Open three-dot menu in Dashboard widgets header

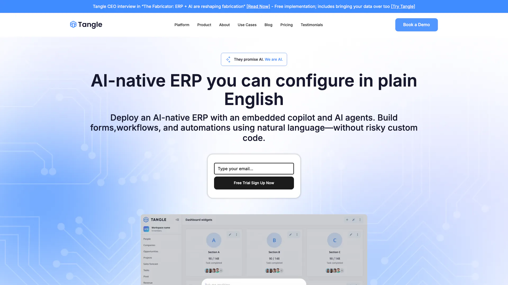point(360,220)
